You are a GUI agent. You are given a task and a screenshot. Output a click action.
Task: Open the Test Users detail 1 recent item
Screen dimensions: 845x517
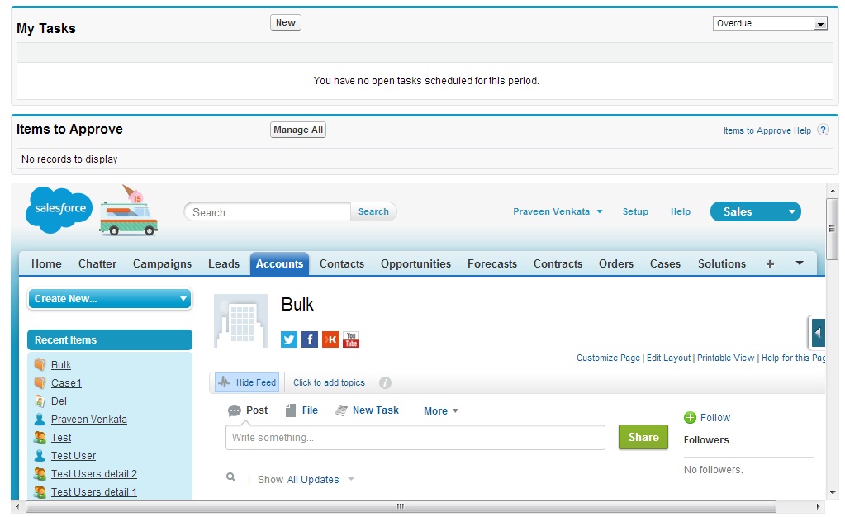(94, 492)
